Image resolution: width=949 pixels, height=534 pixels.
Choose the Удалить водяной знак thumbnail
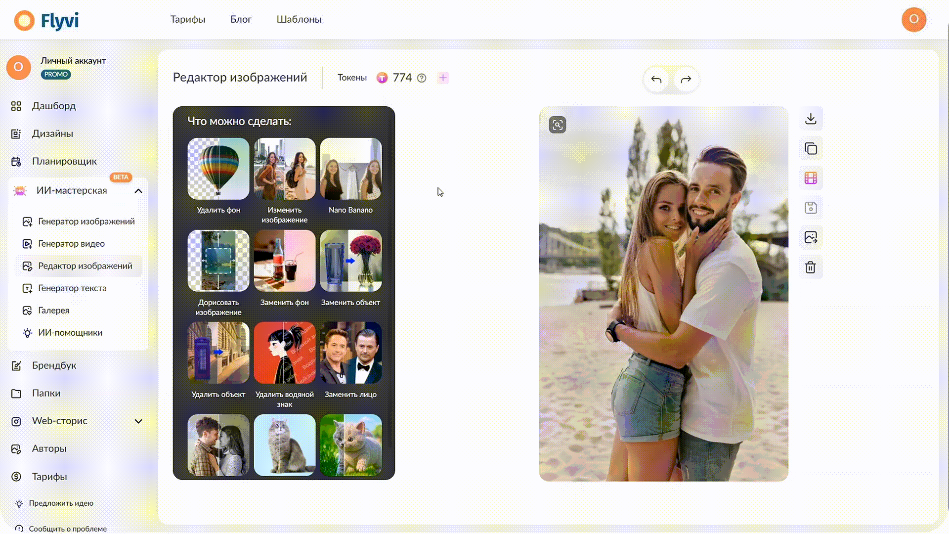pyautogui.click(x=285, y=353)
